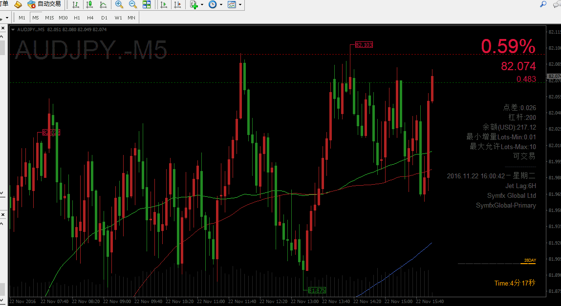Open the periodicity clock icon

pos(213,5)
